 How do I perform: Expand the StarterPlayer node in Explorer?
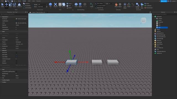(x=153, y=44)
